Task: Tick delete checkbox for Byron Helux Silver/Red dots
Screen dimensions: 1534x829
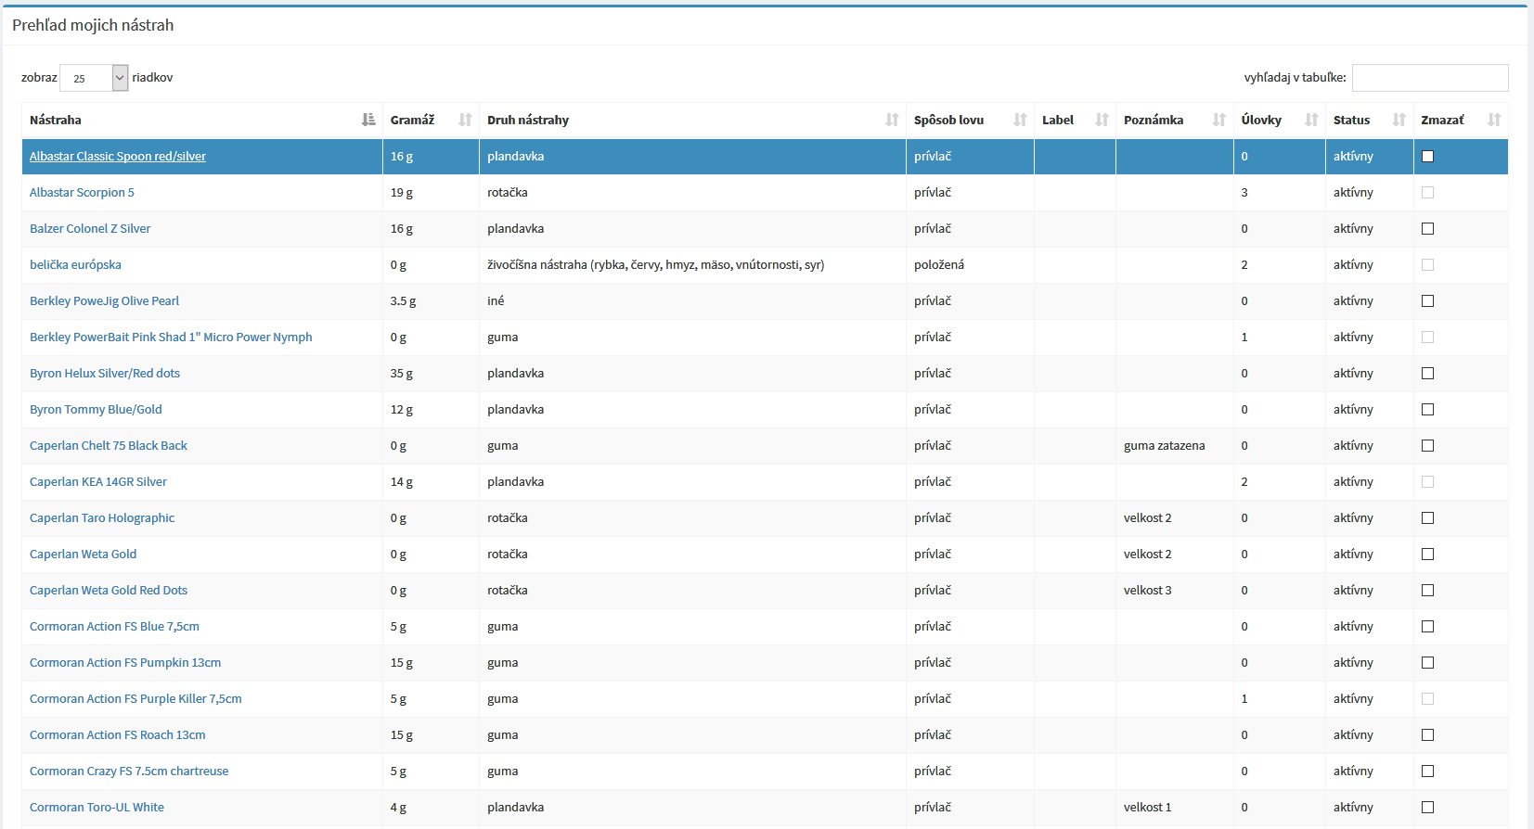Action: point(1427,374)
